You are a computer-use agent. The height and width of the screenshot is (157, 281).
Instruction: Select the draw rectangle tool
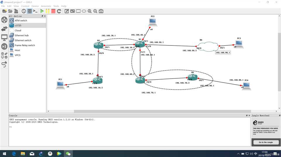[x=78, y=11]
